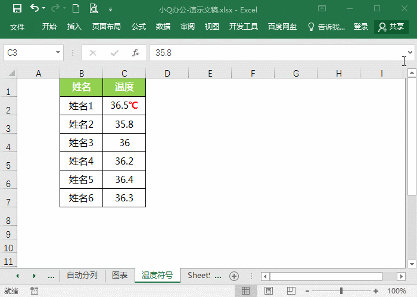Open the Sheet tab after 温度符号
417x297 pixels.
pyautogui.click(x=198, y=275)
